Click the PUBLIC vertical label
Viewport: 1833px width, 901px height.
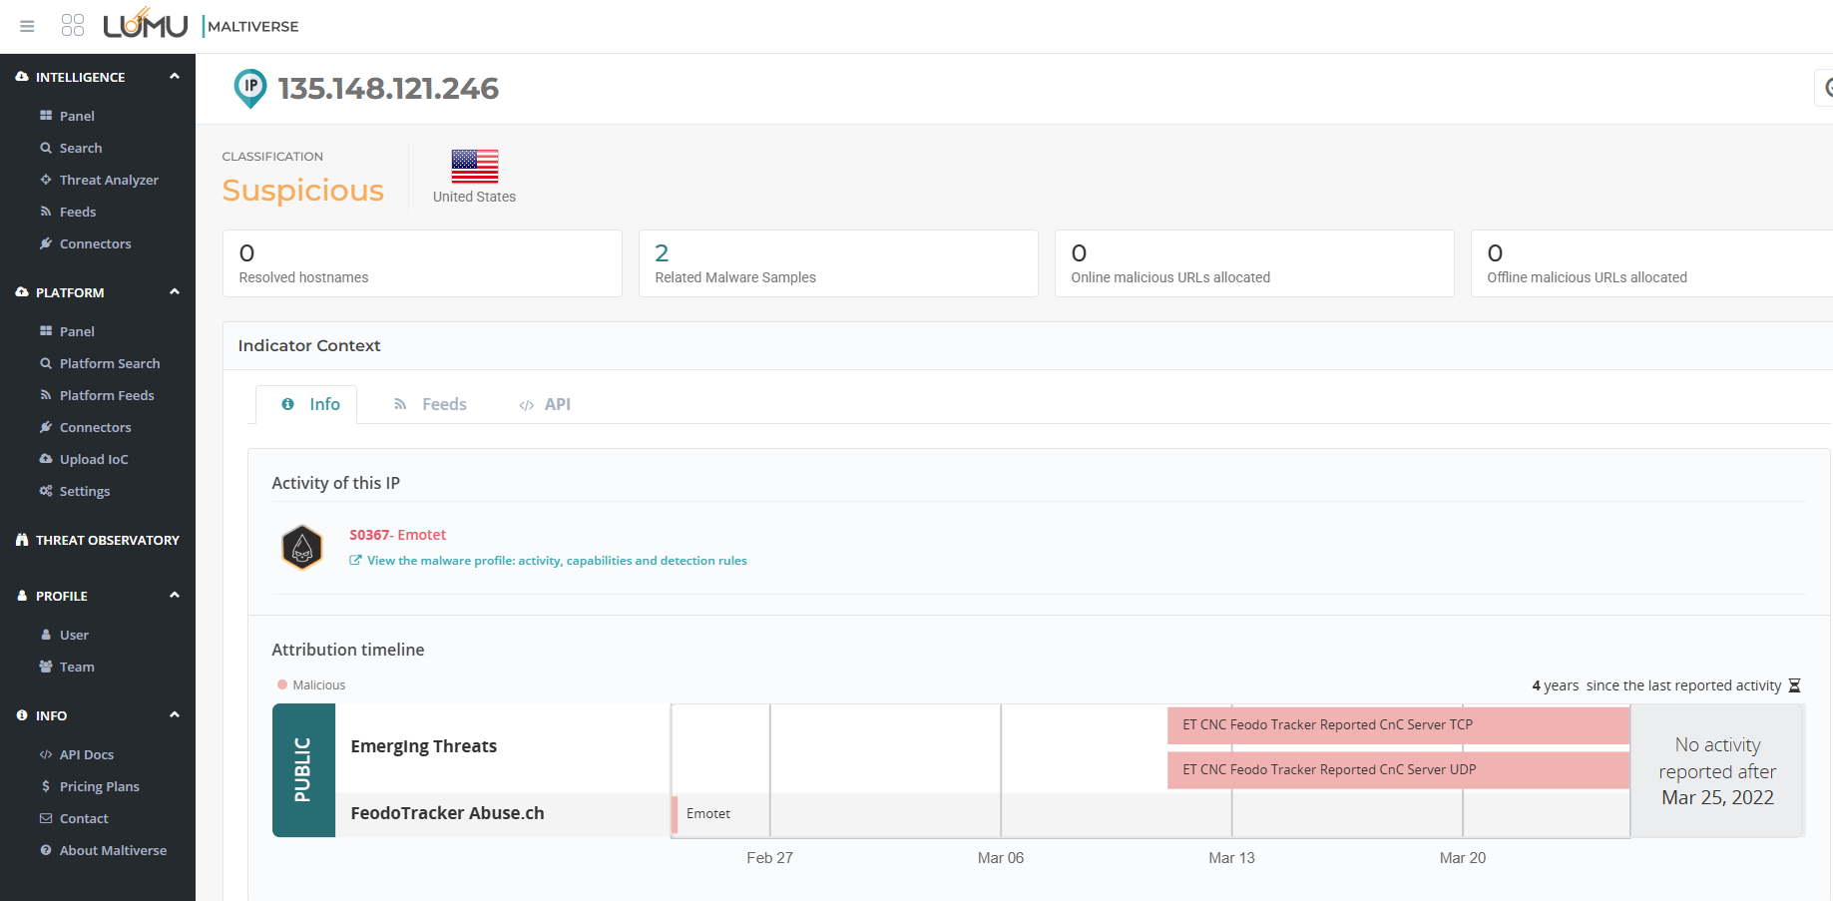302,769
